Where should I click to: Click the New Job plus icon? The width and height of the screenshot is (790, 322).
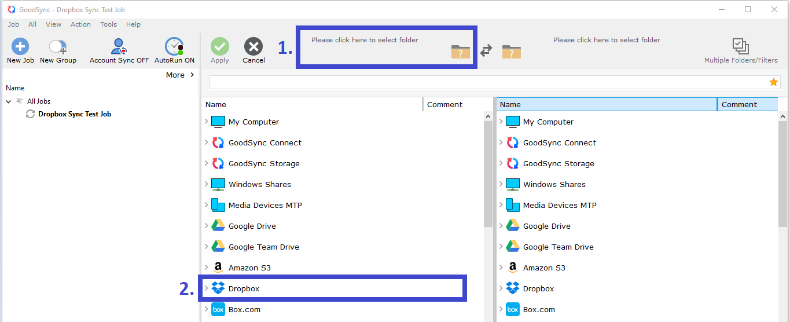[x=20, y=47]
